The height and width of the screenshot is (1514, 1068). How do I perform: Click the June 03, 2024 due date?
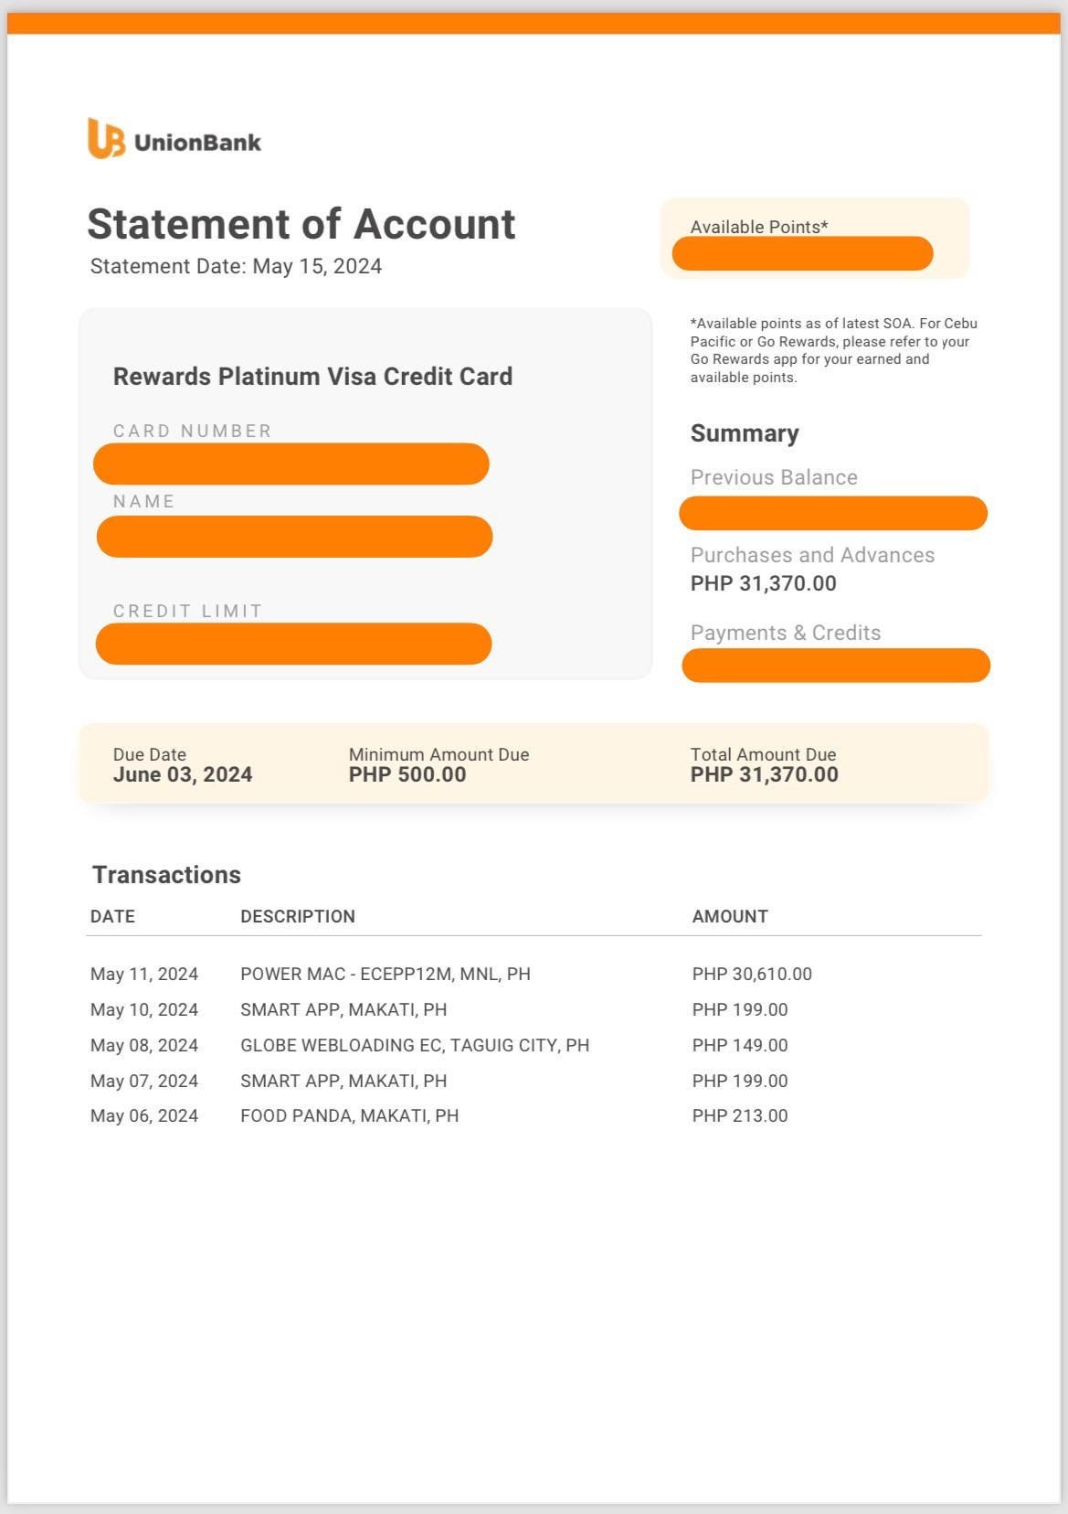(x=183, y=775)
